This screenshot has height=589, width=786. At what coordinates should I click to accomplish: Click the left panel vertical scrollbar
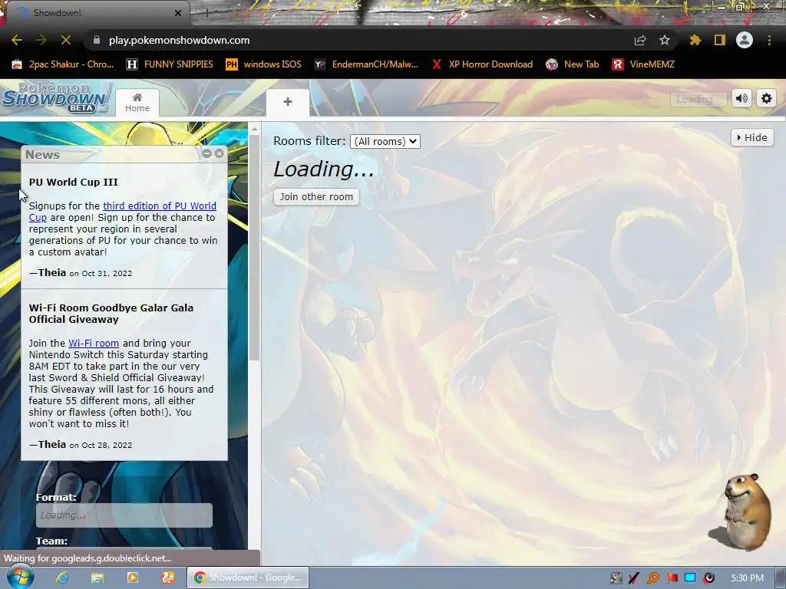pyautogui.click(x=255, y=248)
